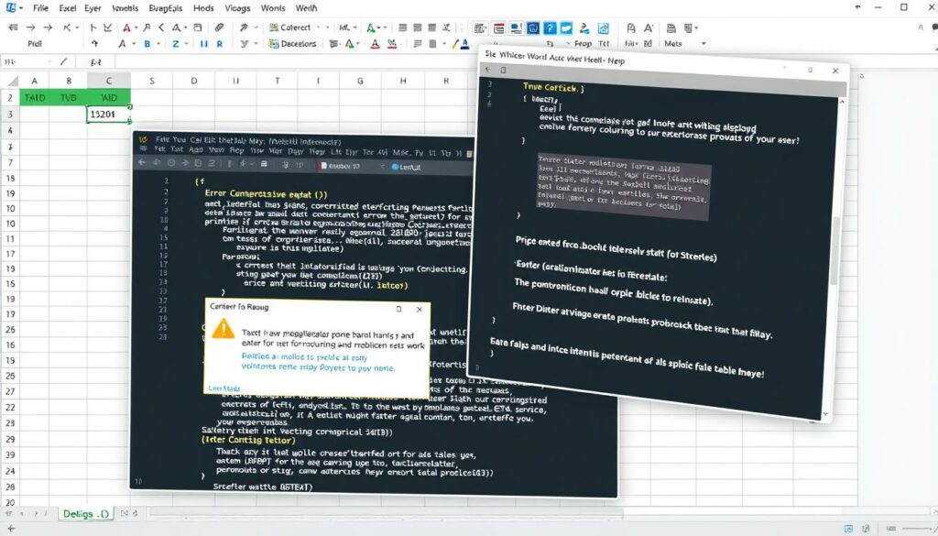Open the Wonls menu in the menu bar
Screen dimensions: 938x536
coord(273,8)
